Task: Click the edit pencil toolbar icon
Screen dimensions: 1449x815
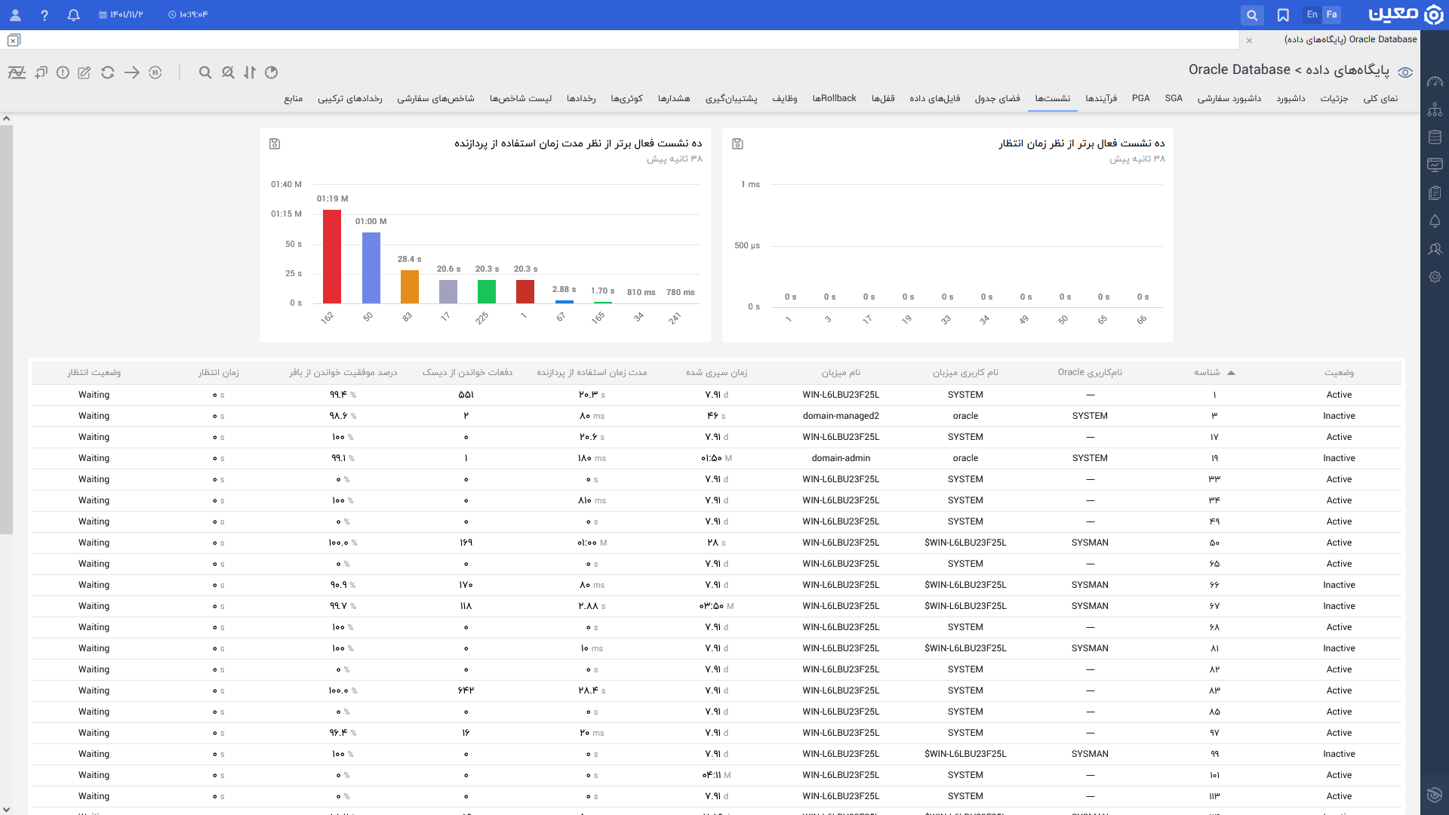Action: pos(85,72)
